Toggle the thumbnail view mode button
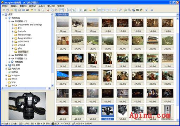The image size is (180, 126). point(62,10)
